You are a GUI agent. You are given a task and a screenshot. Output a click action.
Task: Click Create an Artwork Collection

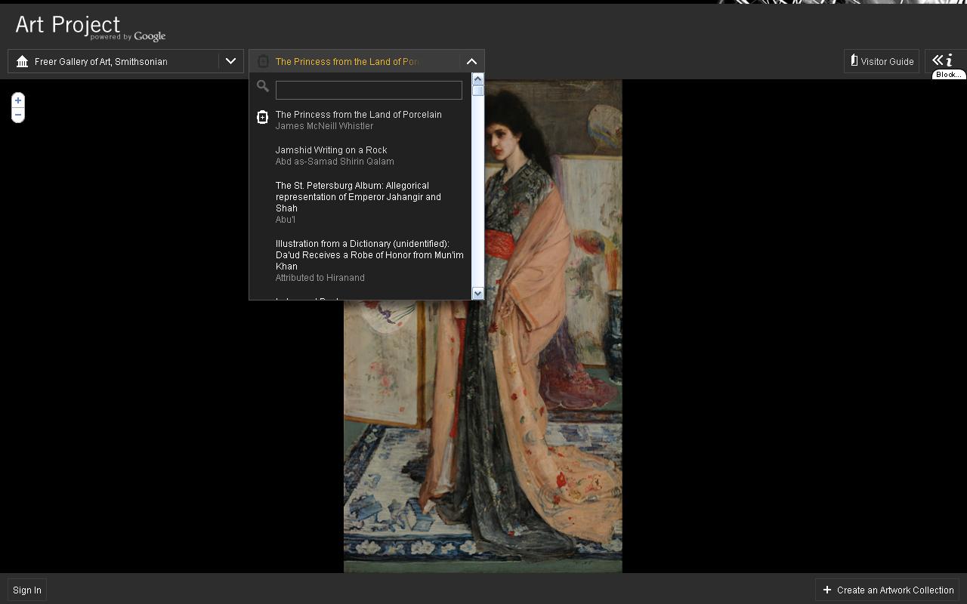(x=888, y=590)
